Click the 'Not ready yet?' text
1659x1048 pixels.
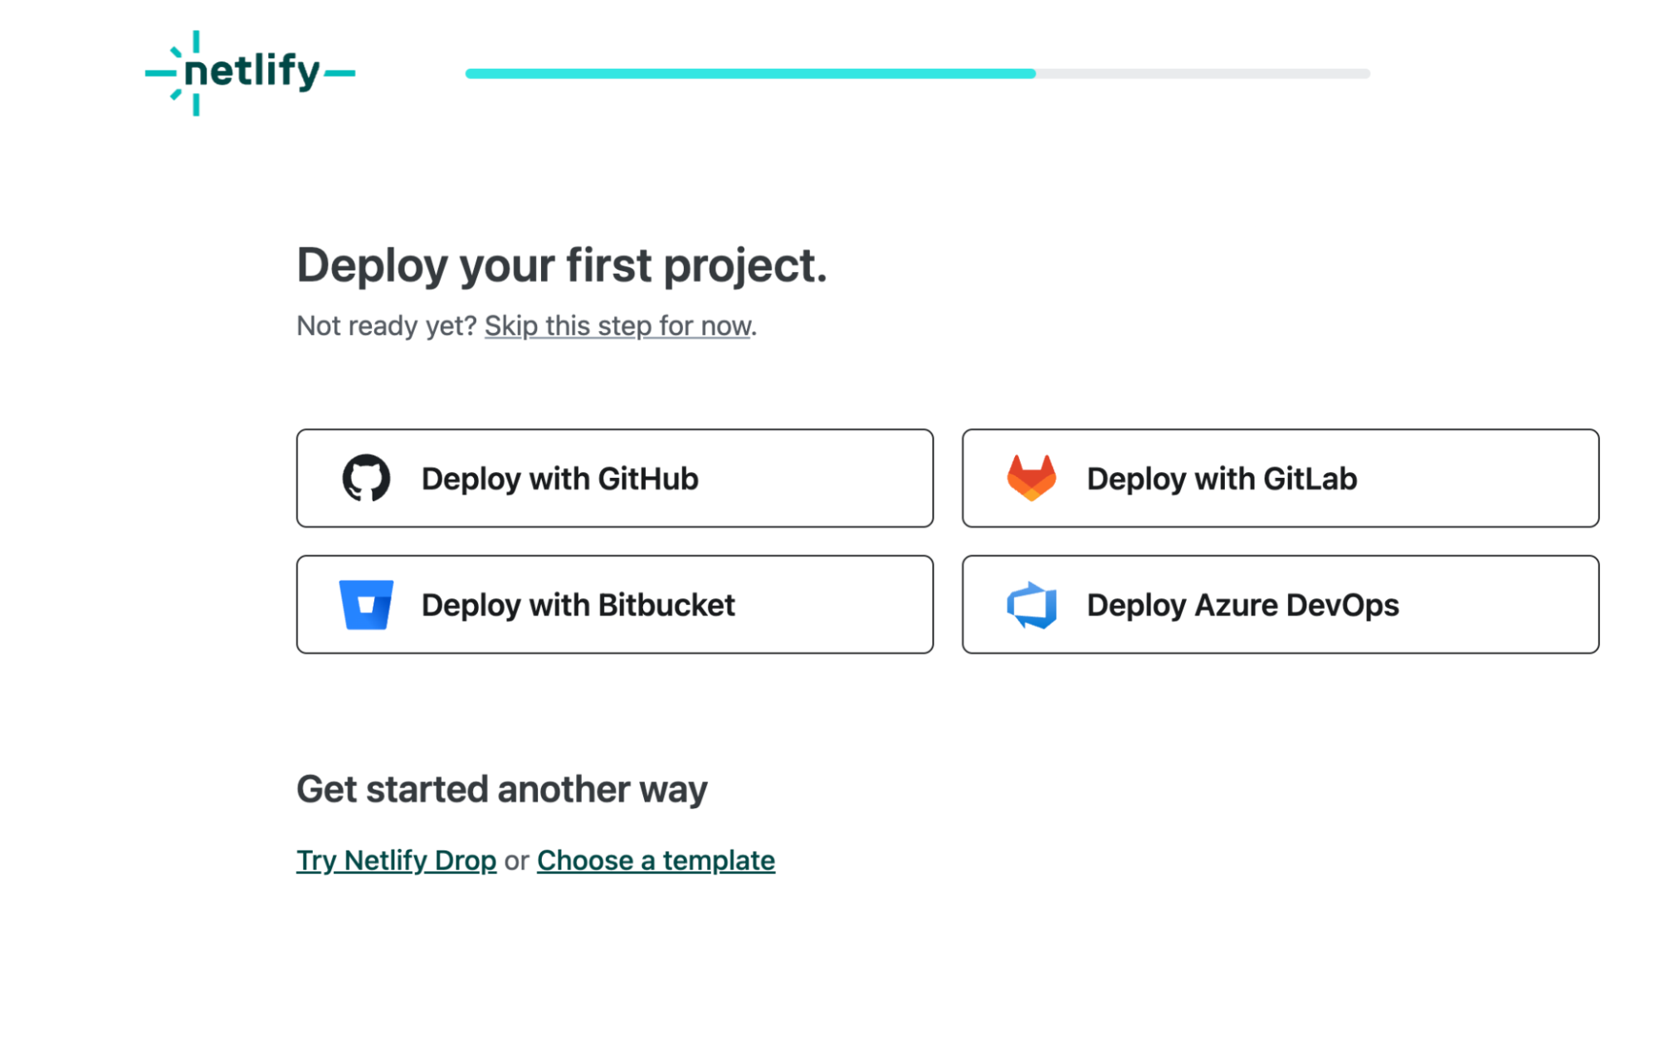pos(386,326)
